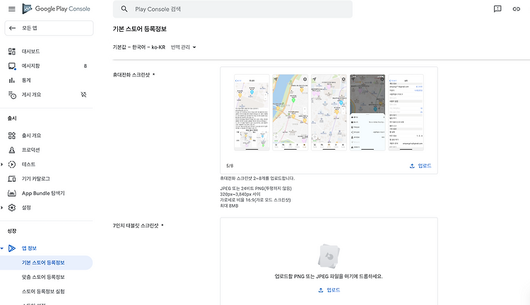Expand the 설정 section arrow
The height and width of the screenshot is (305, 530).
point(2,208)
